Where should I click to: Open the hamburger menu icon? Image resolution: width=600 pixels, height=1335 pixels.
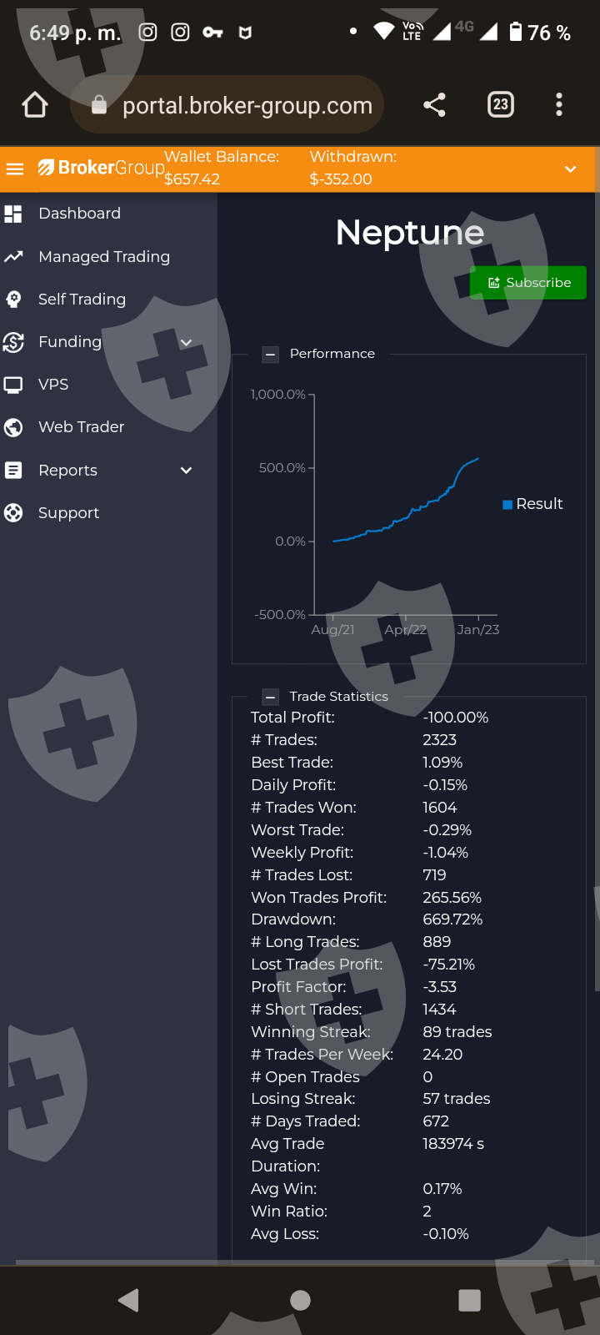[15, 169]
